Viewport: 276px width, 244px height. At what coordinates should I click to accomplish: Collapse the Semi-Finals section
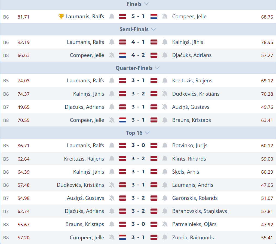tap(153, 29)
